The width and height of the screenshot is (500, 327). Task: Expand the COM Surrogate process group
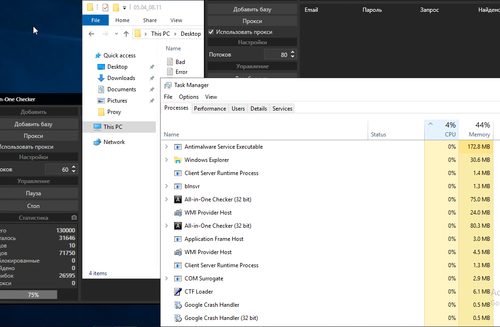tap(166, 279)
